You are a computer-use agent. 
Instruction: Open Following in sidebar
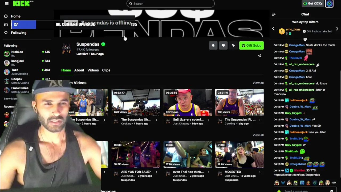[19, 33]
